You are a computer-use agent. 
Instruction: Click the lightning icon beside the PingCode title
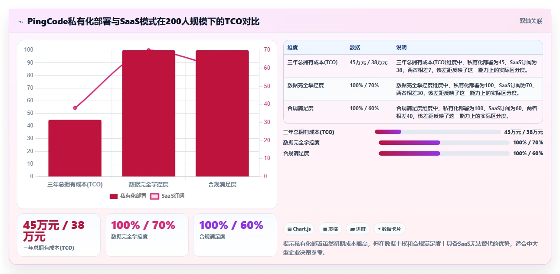(20, 22)
